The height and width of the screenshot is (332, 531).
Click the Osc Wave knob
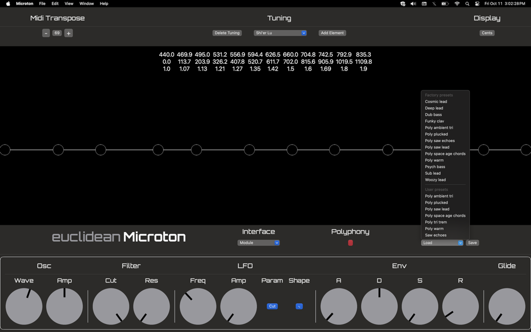tap(24, 307)
